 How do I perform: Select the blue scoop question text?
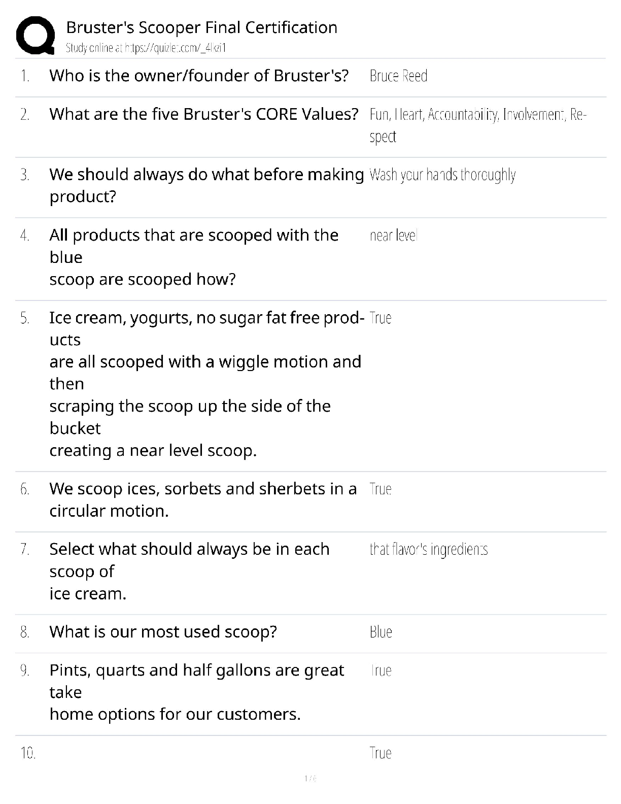click(x=193, y=257)
